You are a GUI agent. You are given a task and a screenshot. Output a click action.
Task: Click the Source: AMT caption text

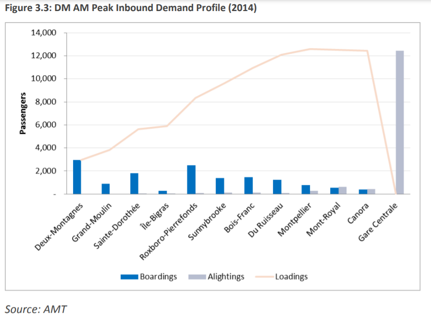(x=36, y=308)
